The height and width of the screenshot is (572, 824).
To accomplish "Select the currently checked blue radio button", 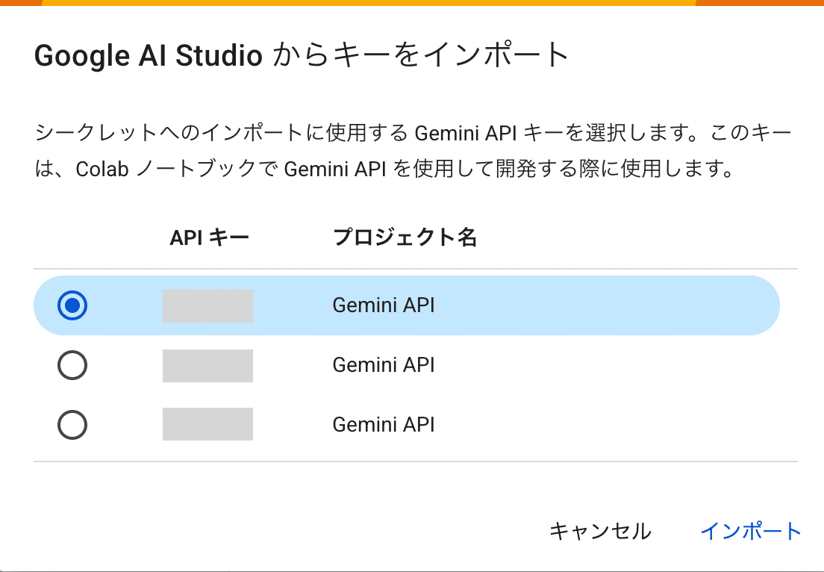I will point(72,305).
